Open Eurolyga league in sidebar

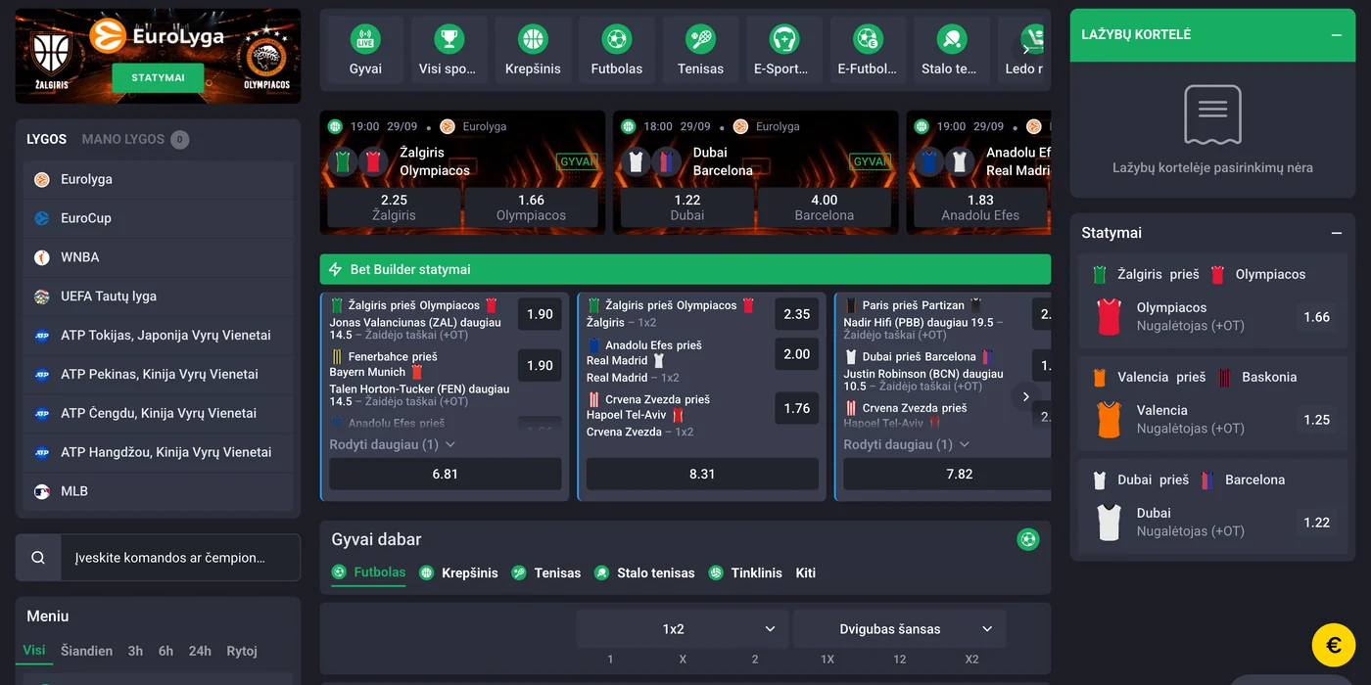tap(159, 179)
